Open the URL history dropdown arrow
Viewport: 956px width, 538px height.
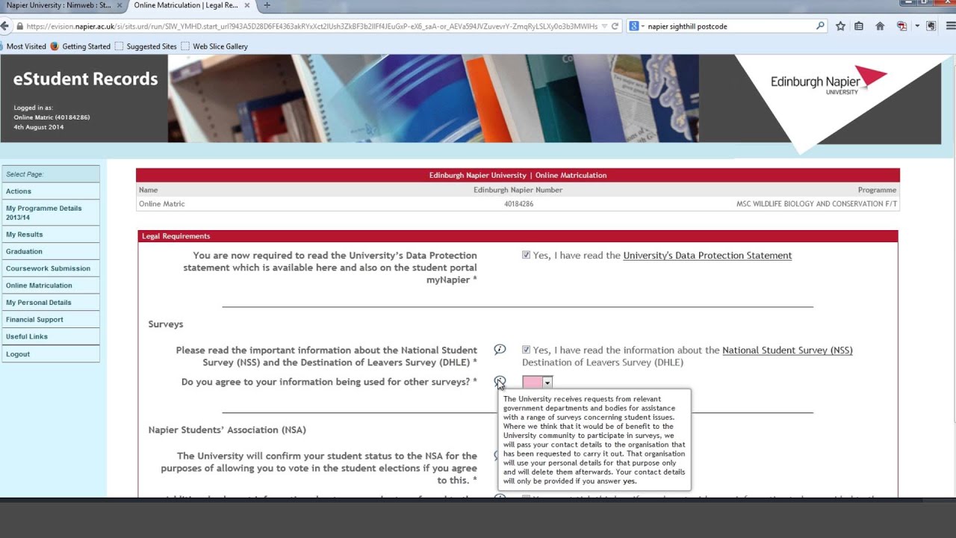point(603,26)
